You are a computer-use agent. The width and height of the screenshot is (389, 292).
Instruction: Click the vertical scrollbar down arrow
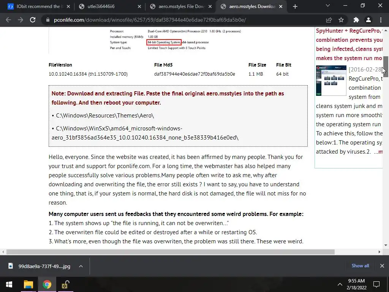click(x=386, y=245)
